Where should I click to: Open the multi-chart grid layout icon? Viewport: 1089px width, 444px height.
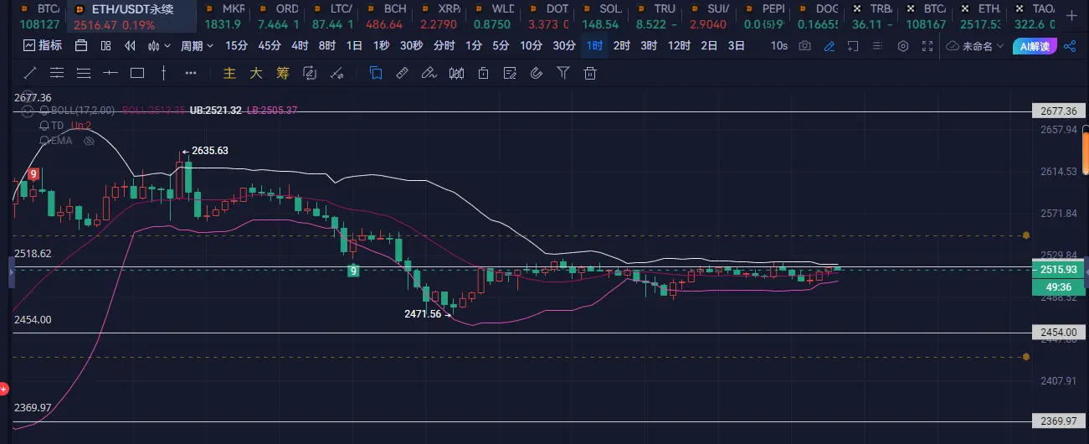[106, 46]
